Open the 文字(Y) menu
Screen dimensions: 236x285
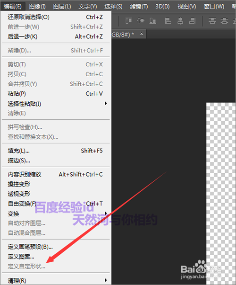coord(88,7)
